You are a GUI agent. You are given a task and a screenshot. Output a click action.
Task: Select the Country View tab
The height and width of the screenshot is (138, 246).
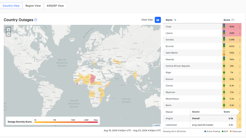click(x=11, y=6)
